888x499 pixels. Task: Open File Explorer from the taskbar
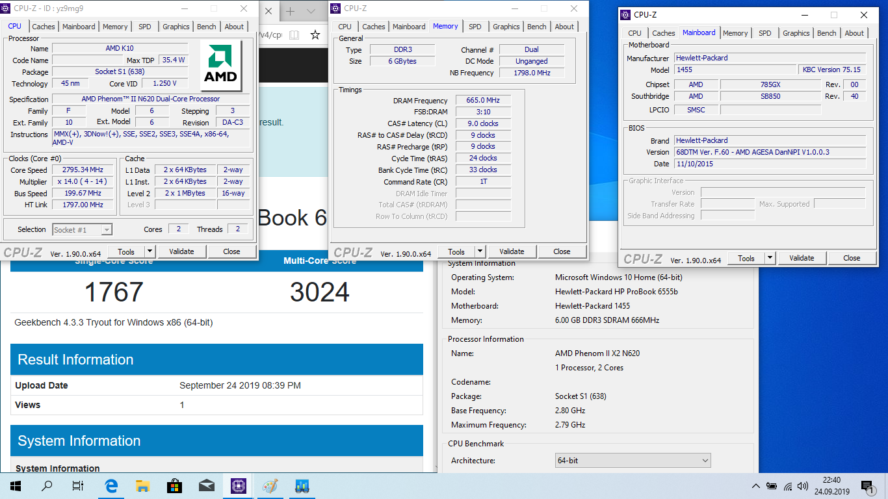142,486
